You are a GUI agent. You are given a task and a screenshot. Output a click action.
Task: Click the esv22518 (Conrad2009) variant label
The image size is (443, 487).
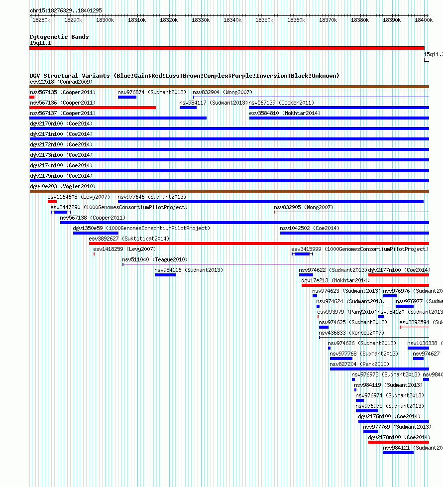tap(61, 82)
